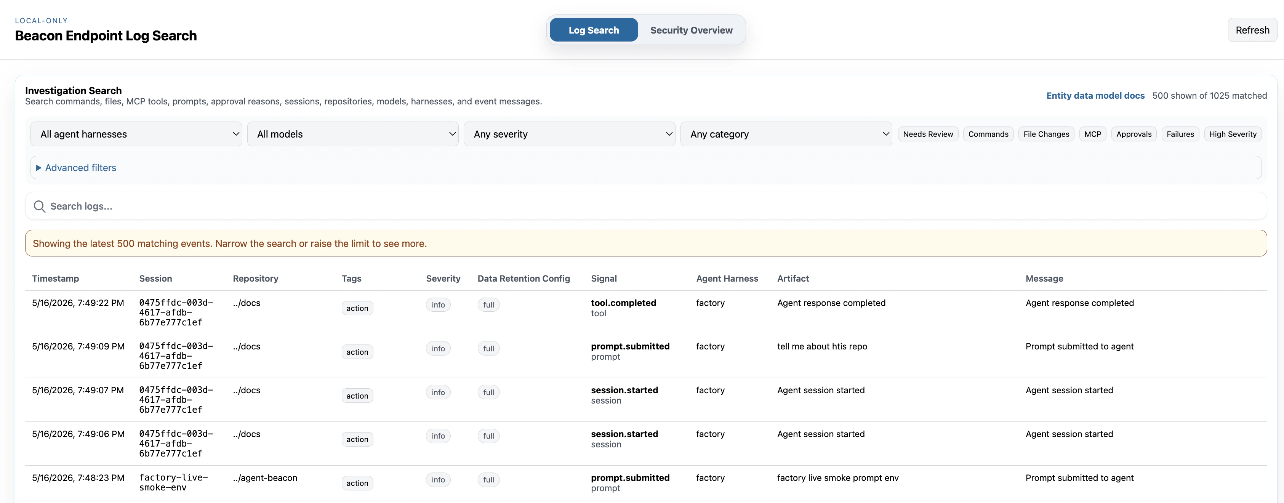
Task: Click the Artifact column header
Action: (x=792, y=279)
